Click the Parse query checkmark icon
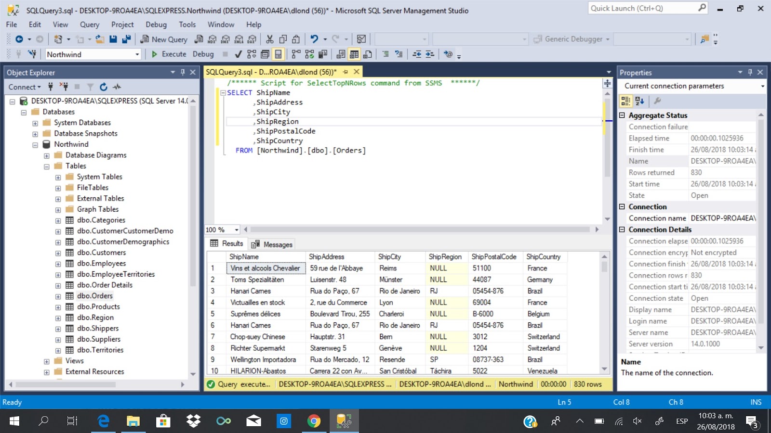This screenshot has height=433, width=771. (x=238, y=54)
